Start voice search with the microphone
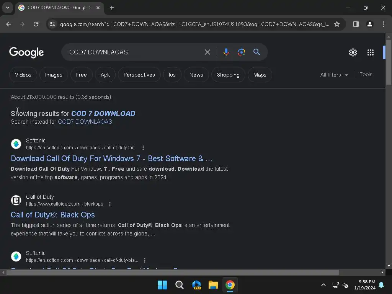 point(226,52)
